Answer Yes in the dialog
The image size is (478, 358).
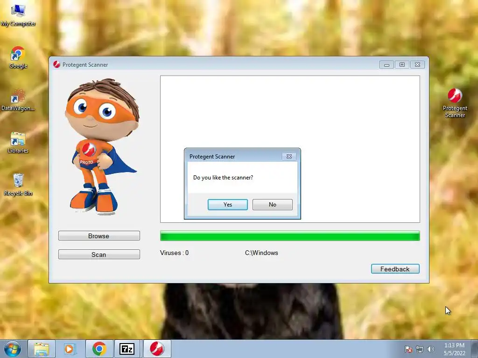tap(228, 205)
